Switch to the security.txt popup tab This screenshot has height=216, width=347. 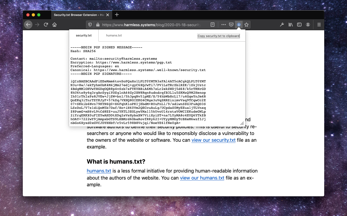coord(84,35)
